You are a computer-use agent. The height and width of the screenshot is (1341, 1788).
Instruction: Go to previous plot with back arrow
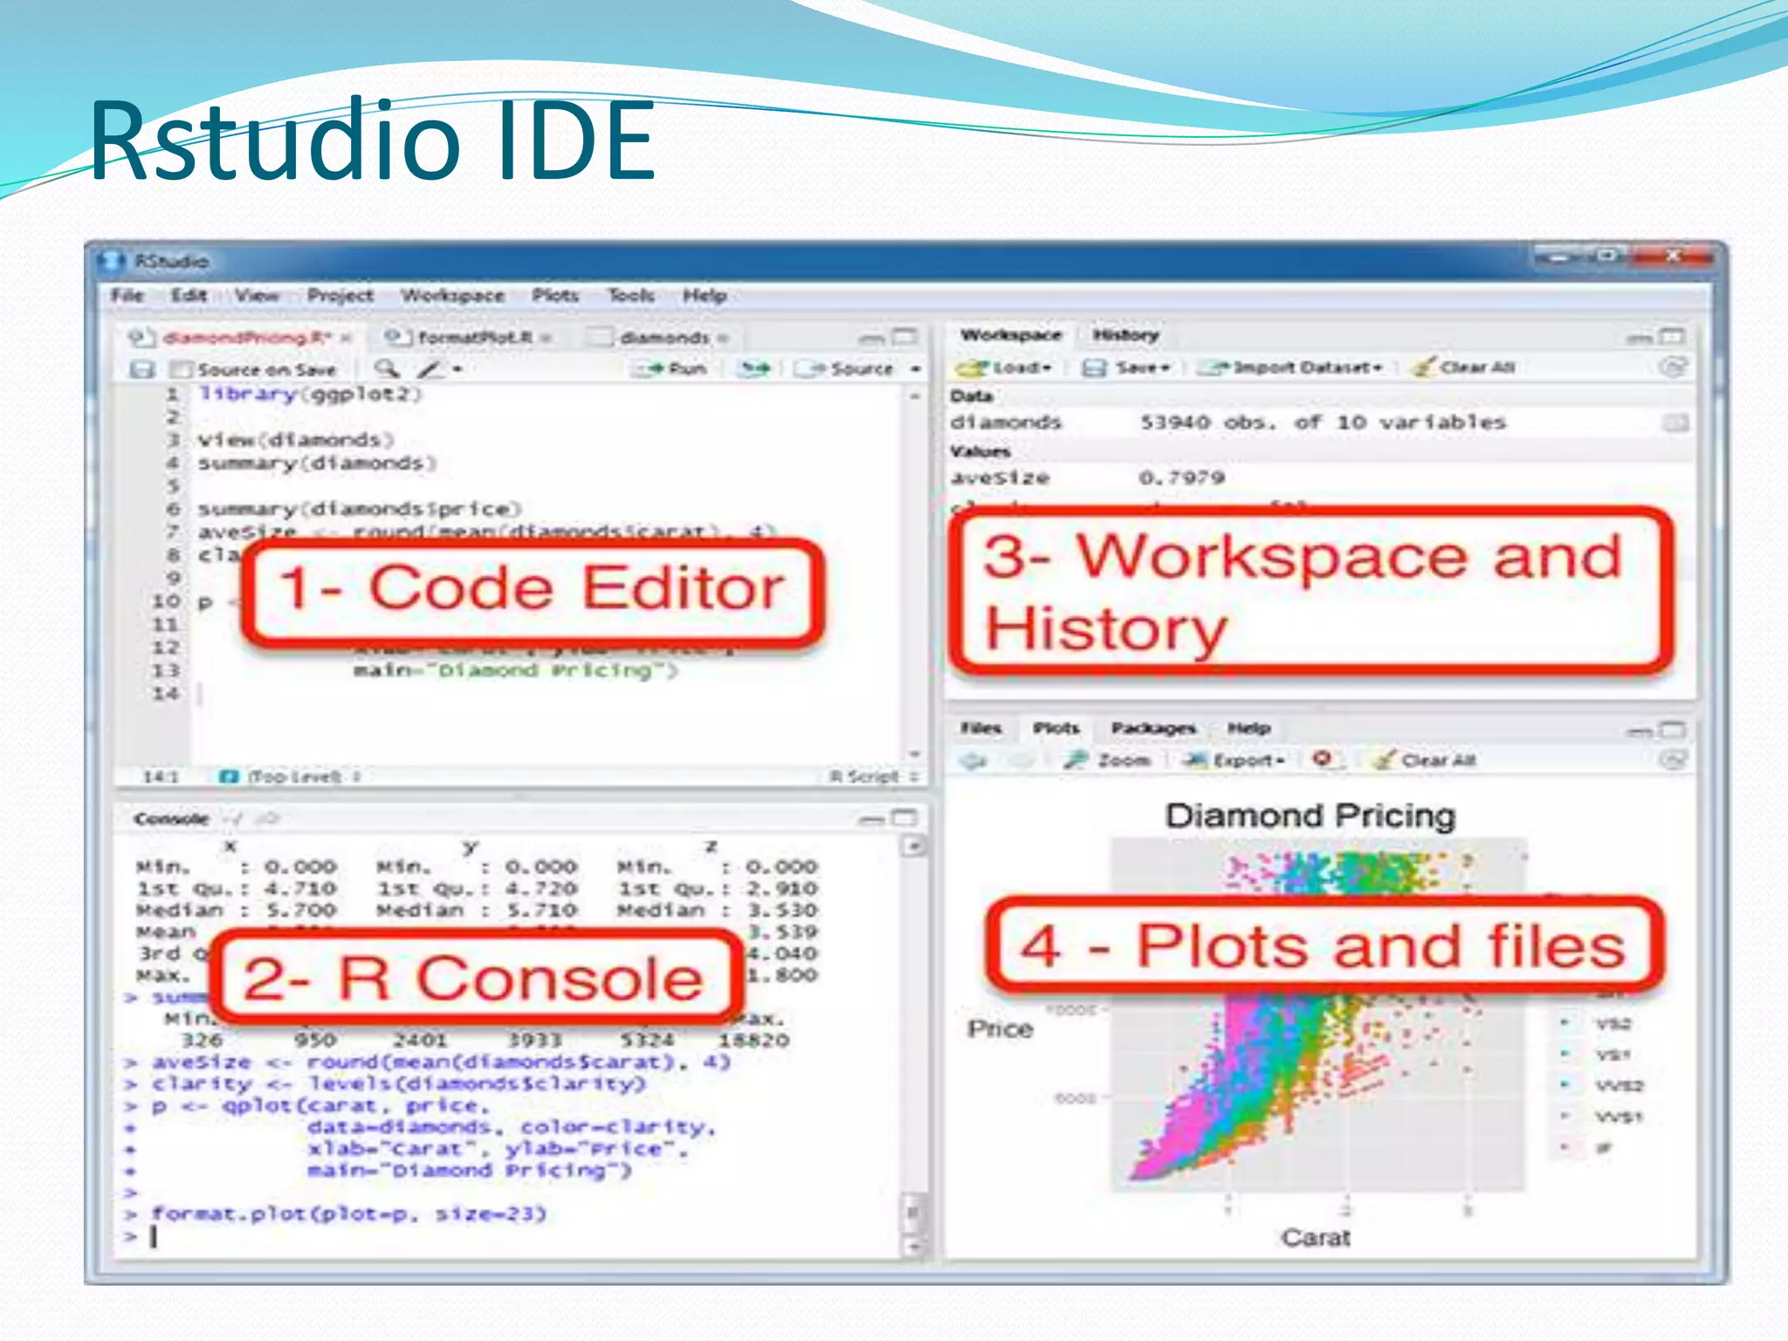[x=973, y=760]
